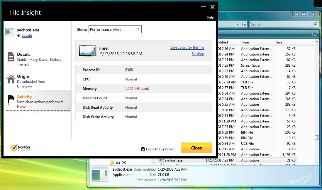
Task: Open the Show dropdown set to Performance Alert
Action: pos(115,29)
